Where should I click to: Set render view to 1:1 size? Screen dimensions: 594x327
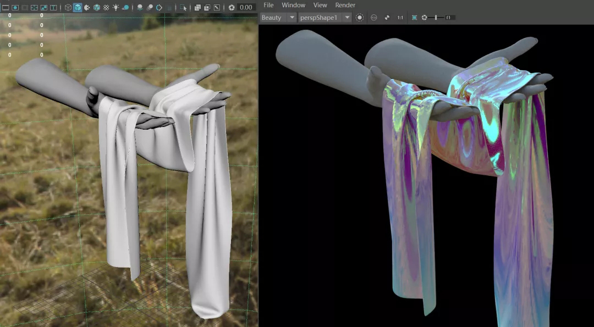(400, 18)
